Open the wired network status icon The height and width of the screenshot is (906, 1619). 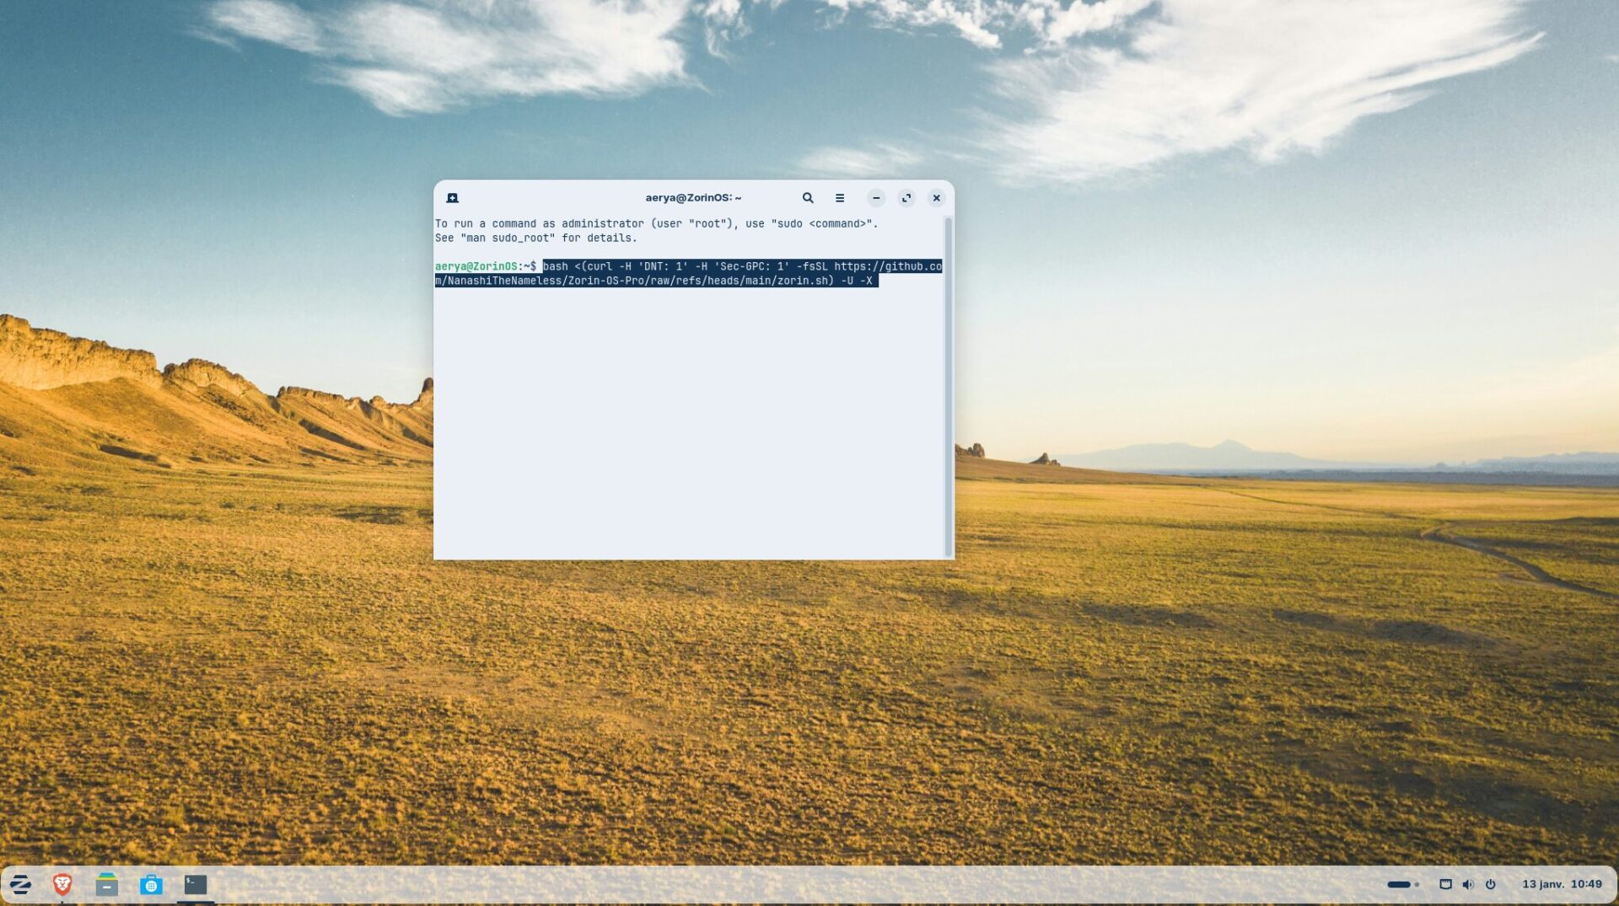[x=1445, y=884]
